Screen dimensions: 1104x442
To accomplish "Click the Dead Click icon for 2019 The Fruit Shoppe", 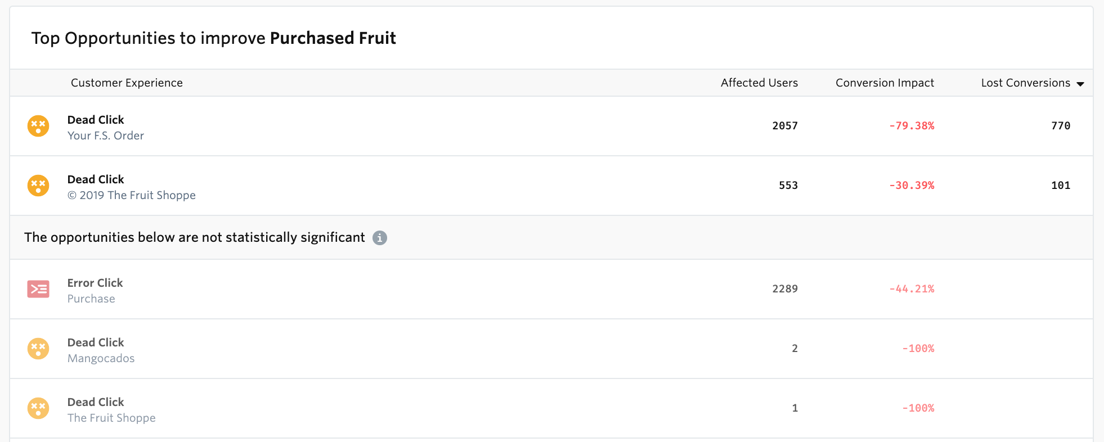I will pos(38,186).
